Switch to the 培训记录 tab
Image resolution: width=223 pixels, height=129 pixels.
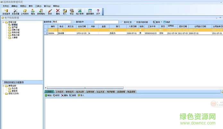click(80, 92)
